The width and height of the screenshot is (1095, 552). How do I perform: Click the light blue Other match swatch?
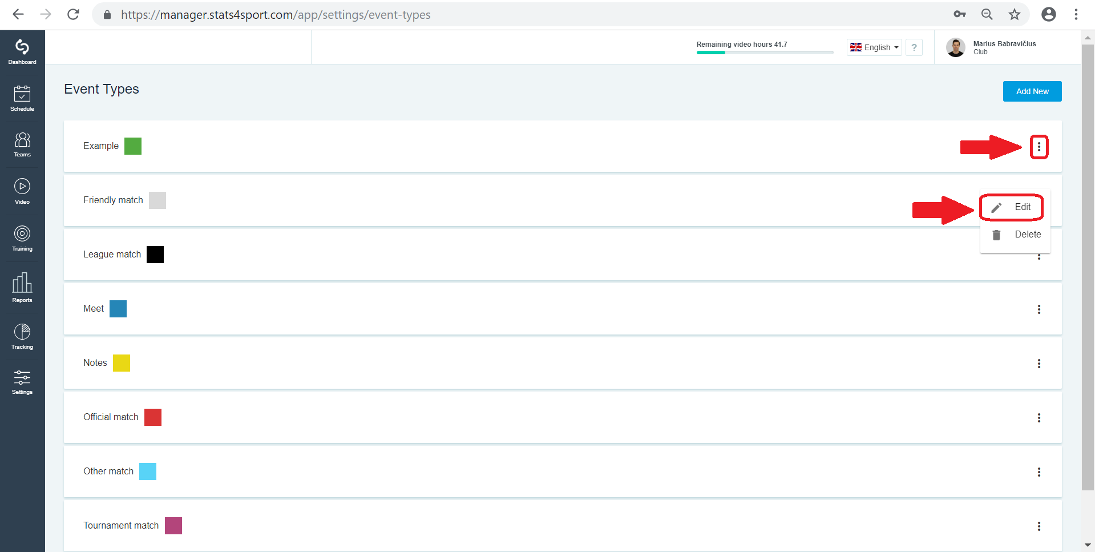point(148,472)
